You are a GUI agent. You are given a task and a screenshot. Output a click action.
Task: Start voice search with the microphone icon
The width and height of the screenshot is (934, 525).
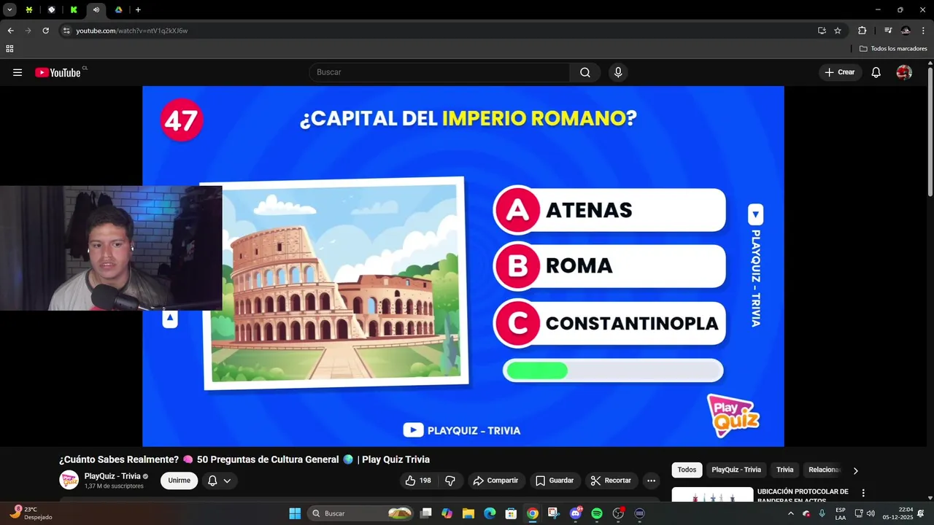[618, 72]
